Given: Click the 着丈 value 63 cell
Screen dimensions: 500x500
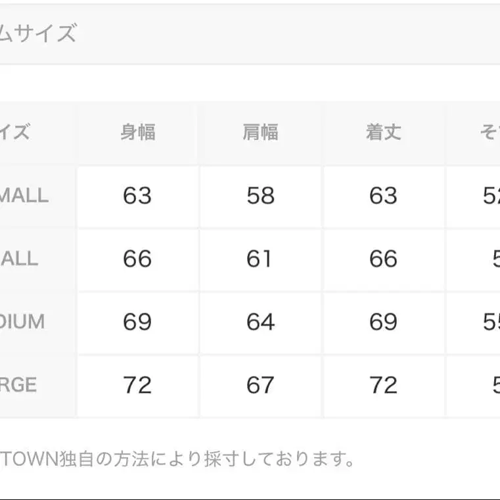Looking at the screenshot, I should click(x=383, y=196).
